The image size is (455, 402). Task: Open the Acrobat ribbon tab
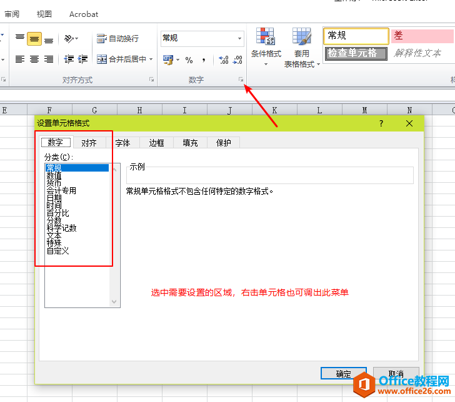click(x=84, y=14)
